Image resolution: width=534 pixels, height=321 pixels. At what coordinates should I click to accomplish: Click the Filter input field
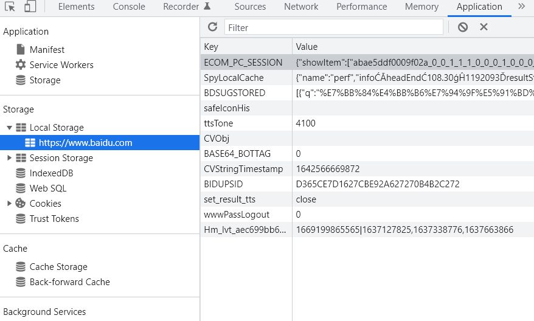(333, 27)
